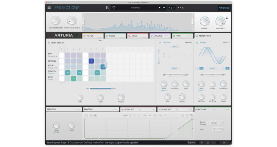This screenshot has height=147, width=277.
Task: Switch to the DRIVE tab
Action: 138,36
